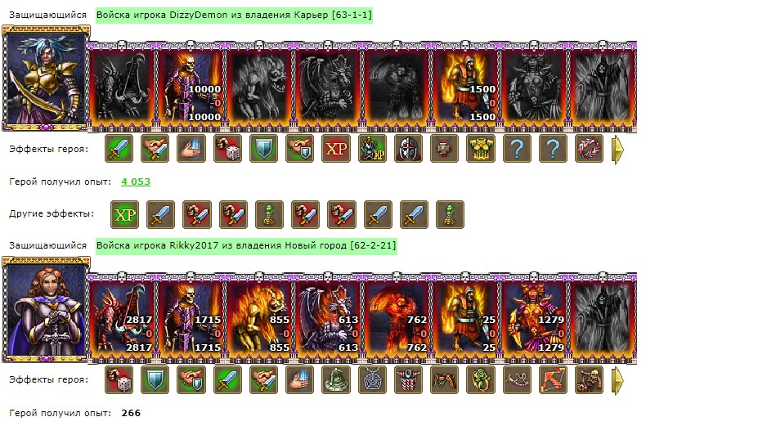Click the helmet mask icon in DizzyDemon's effects
The width and height of the screenshot is (776, 426).
[408, 149]
